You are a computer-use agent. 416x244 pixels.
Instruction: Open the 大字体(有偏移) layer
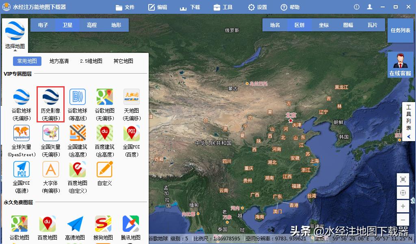[50, 169]
